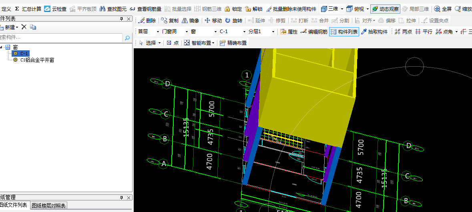This screenshot has height=212, width=472.
Task: Collapse the 窗 tree node
Action: pyautogui.click(x=1, y=47)
